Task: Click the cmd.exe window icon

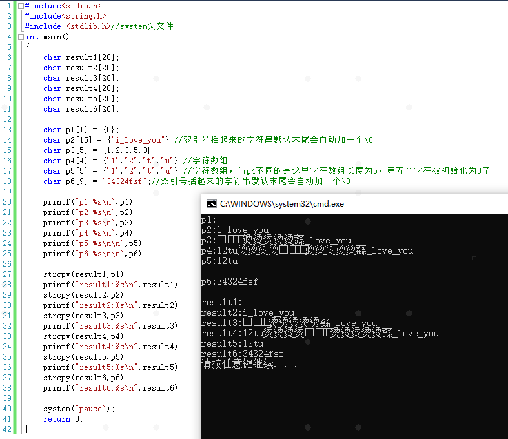Action: click(x=212, y=204)
